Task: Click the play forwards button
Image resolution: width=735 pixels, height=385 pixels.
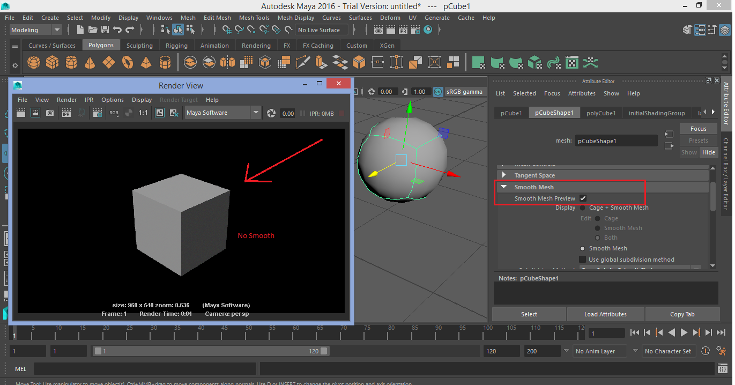Action: [684, 332]
